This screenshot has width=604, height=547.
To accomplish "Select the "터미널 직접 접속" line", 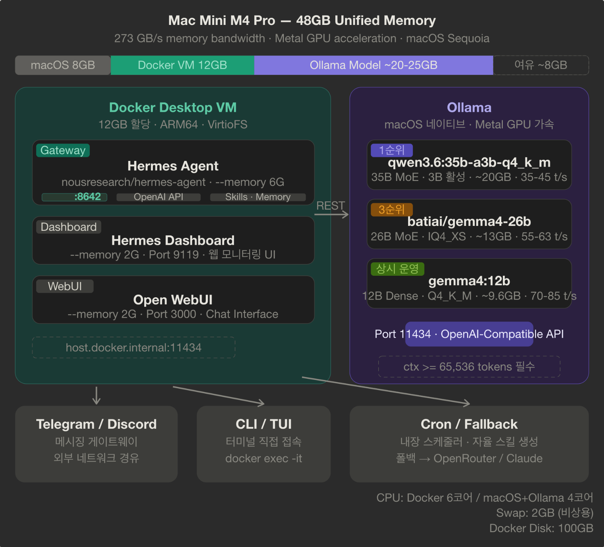I will 263,442.
